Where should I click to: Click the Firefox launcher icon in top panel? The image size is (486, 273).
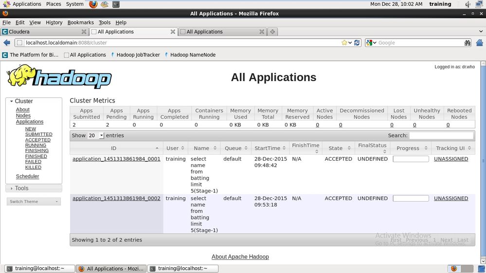click(x=93, y=4)
